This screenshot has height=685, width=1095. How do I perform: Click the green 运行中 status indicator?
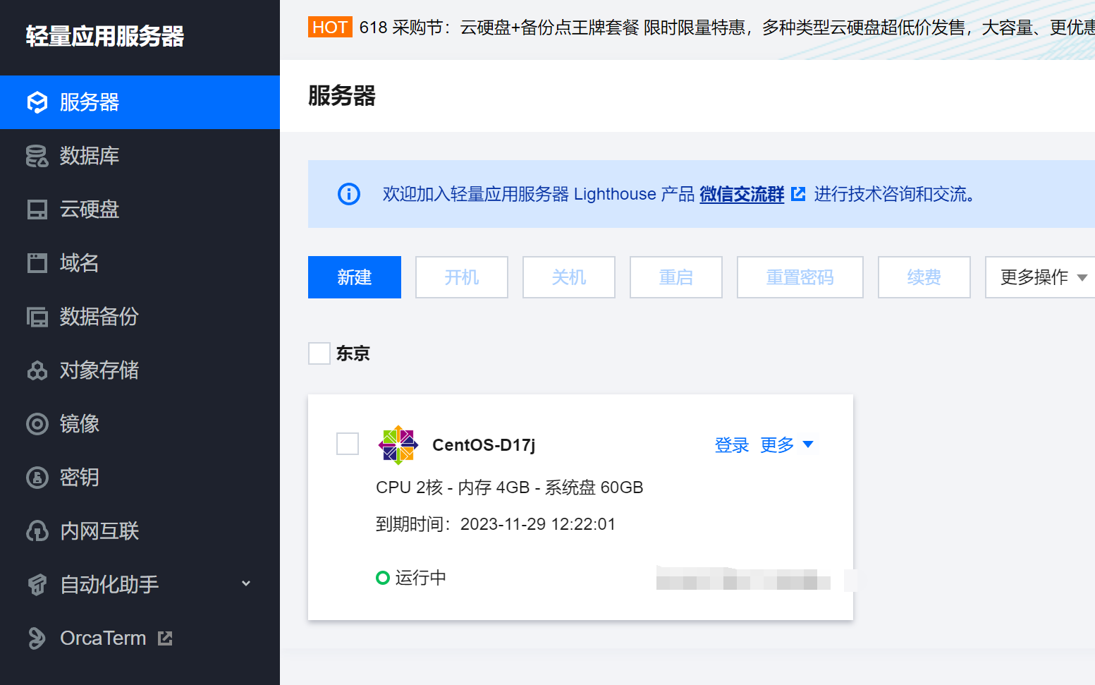(383, 578)
